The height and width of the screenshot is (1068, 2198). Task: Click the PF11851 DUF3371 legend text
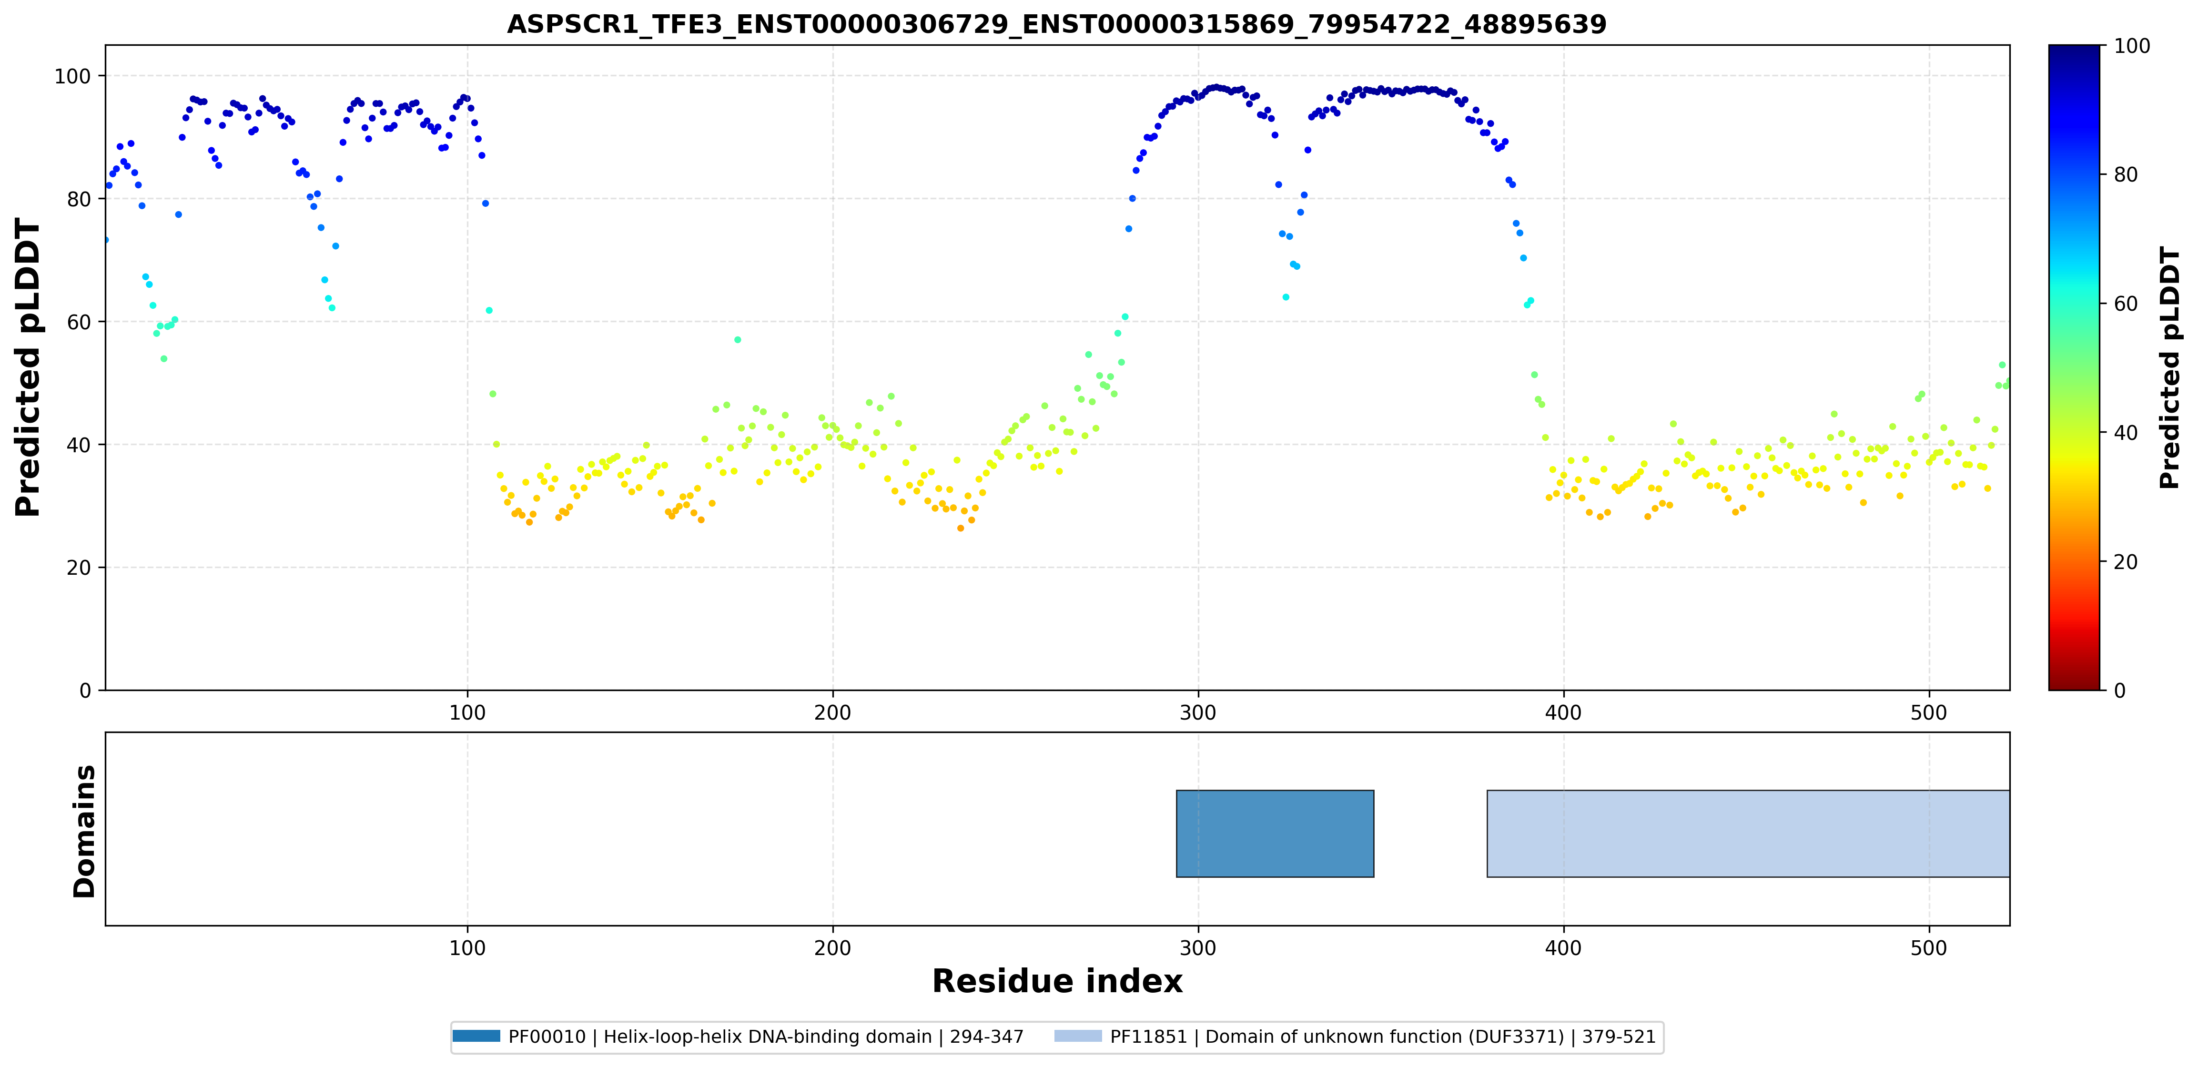point(1382,1037)
